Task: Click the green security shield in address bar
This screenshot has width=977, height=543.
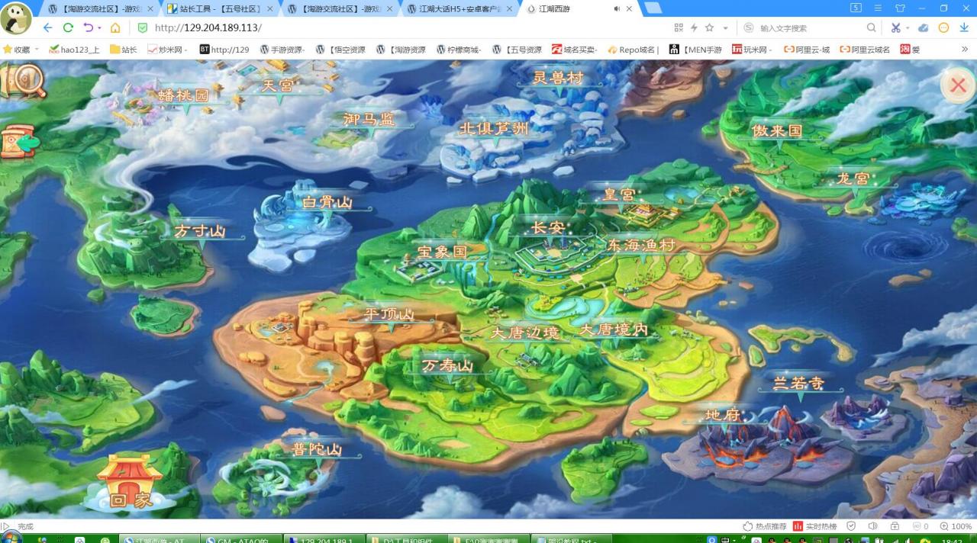Action: [142, 27]
